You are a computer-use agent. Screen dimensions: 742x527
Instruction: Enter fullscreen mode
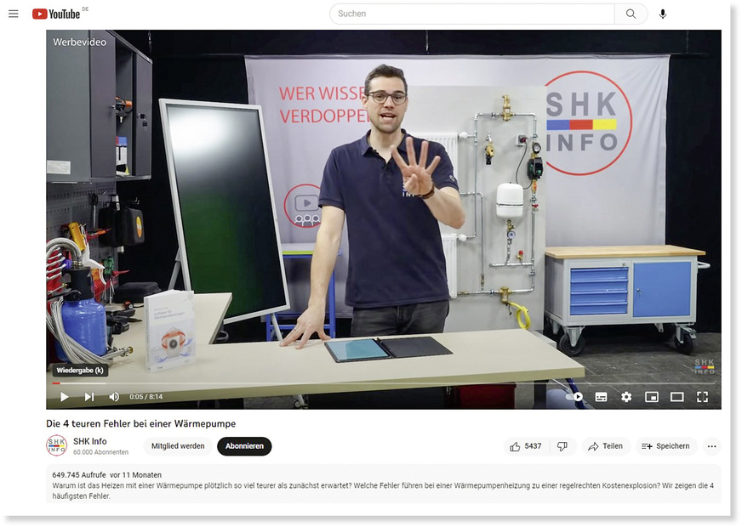point(703,396)
